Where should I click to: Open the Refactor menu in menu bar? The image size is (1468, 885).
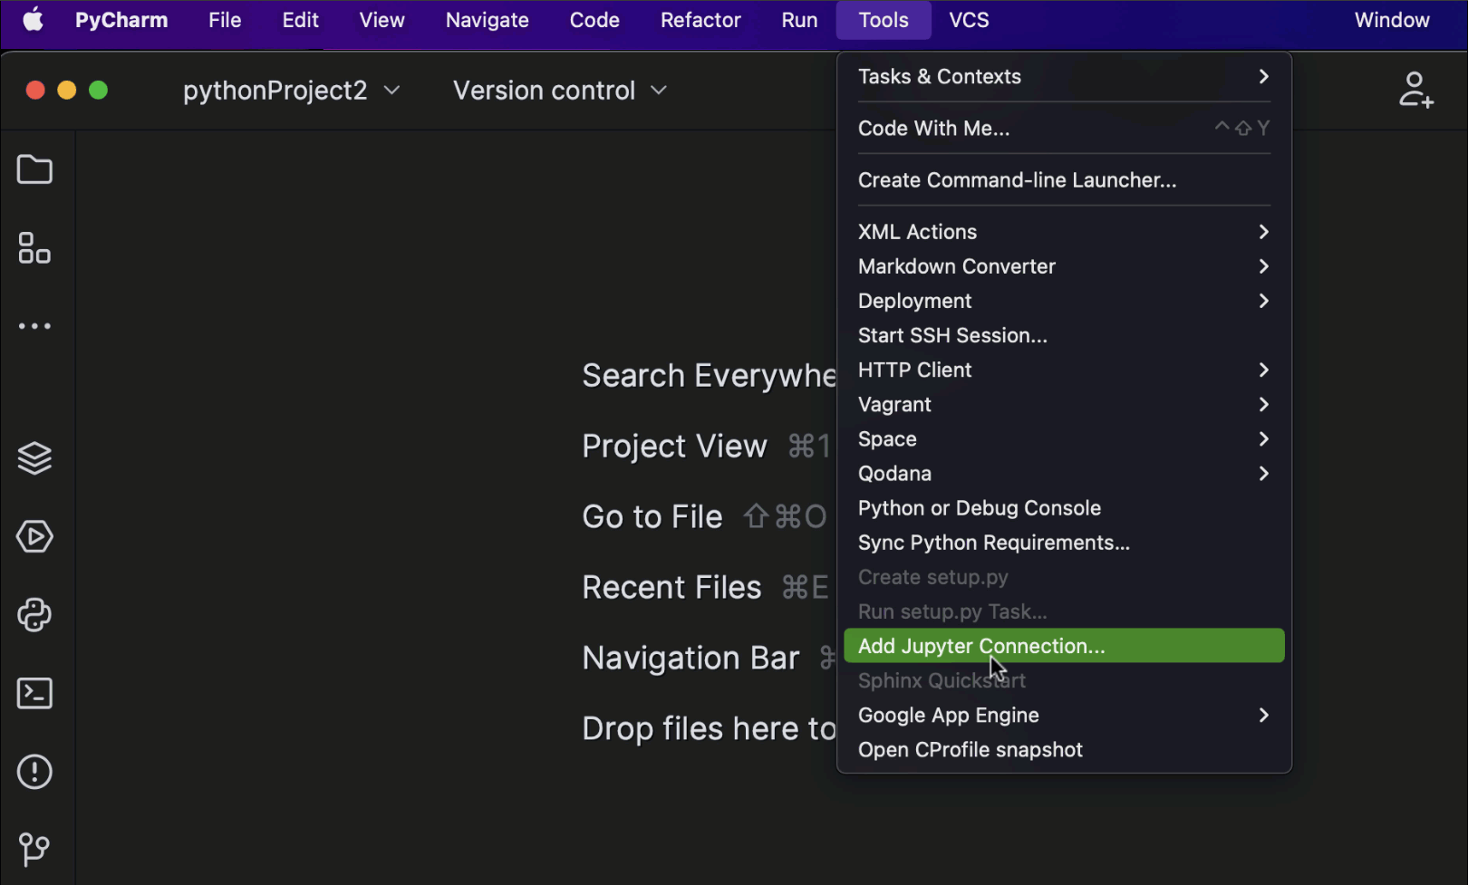click(700, 20)
